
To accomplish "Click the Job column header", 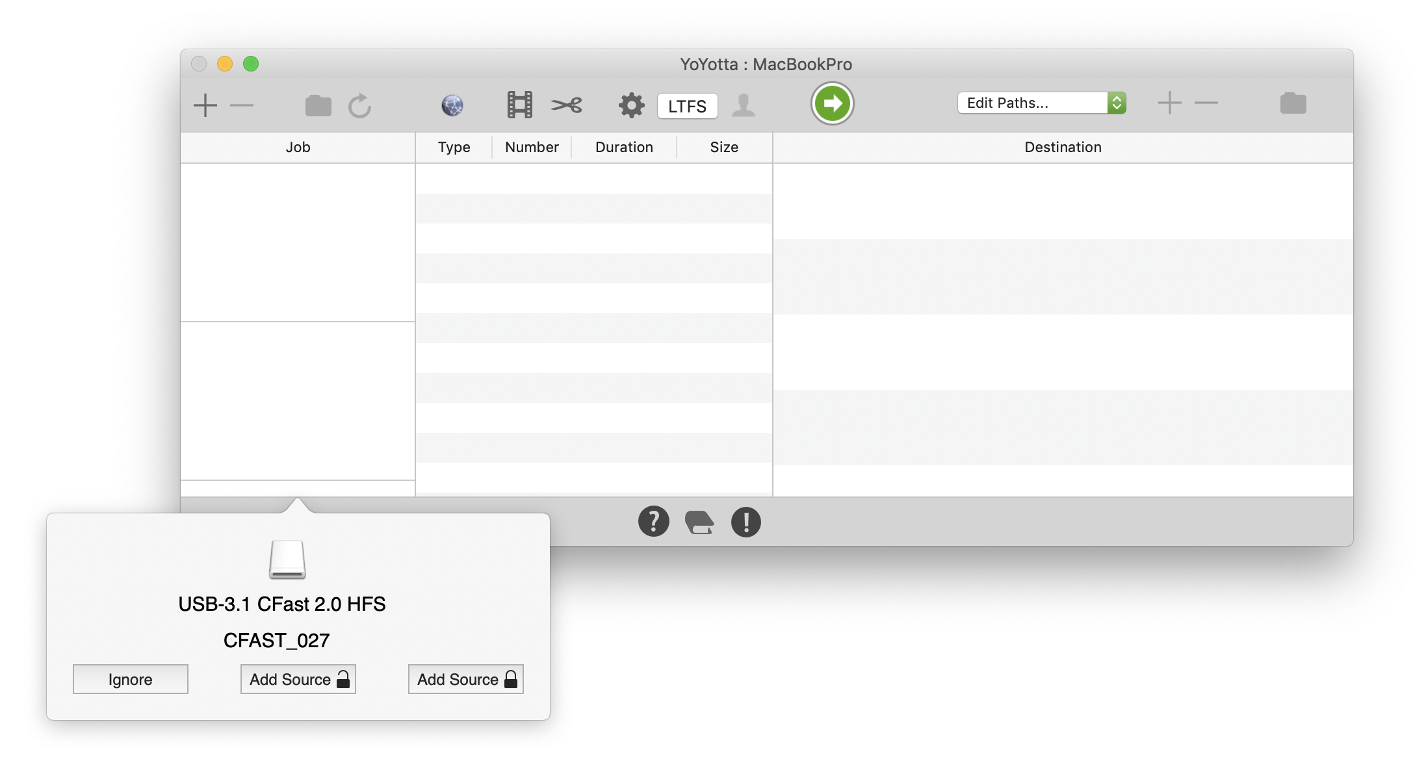I will point(298,148).
